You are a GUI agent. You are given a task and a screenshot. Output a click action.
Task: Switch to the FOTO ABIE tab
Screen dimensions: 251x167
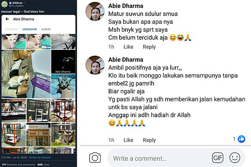(11, 29)
